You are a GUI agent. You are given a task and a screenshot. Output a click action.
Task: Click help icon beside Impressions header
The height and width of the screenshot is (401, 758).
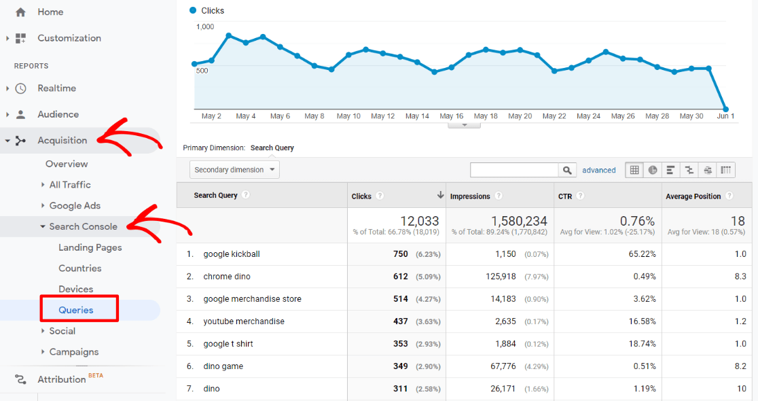click(499, 196)
